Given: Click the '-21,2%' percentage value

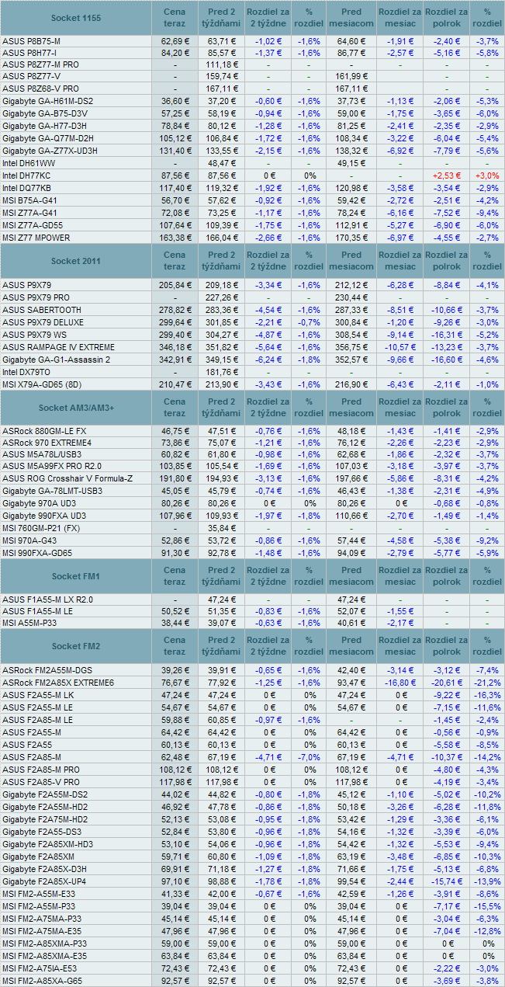Looking at the screenshot, I should (x=487, y=683).
